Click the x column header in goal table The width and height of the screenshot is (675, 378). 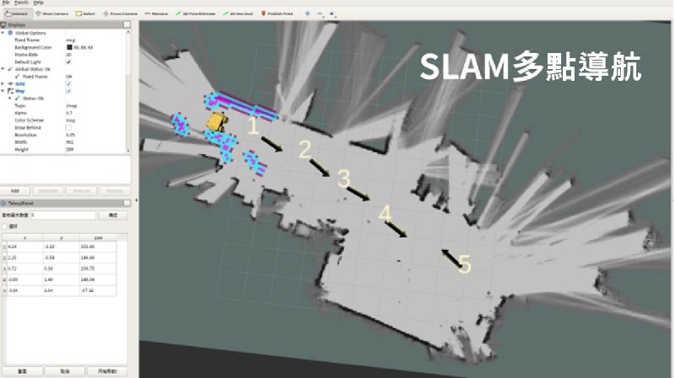(24, 237)
